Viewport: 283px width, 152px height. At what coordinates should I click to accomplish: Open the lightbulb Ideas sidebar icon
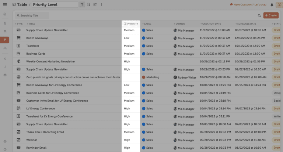coord(5,23)
